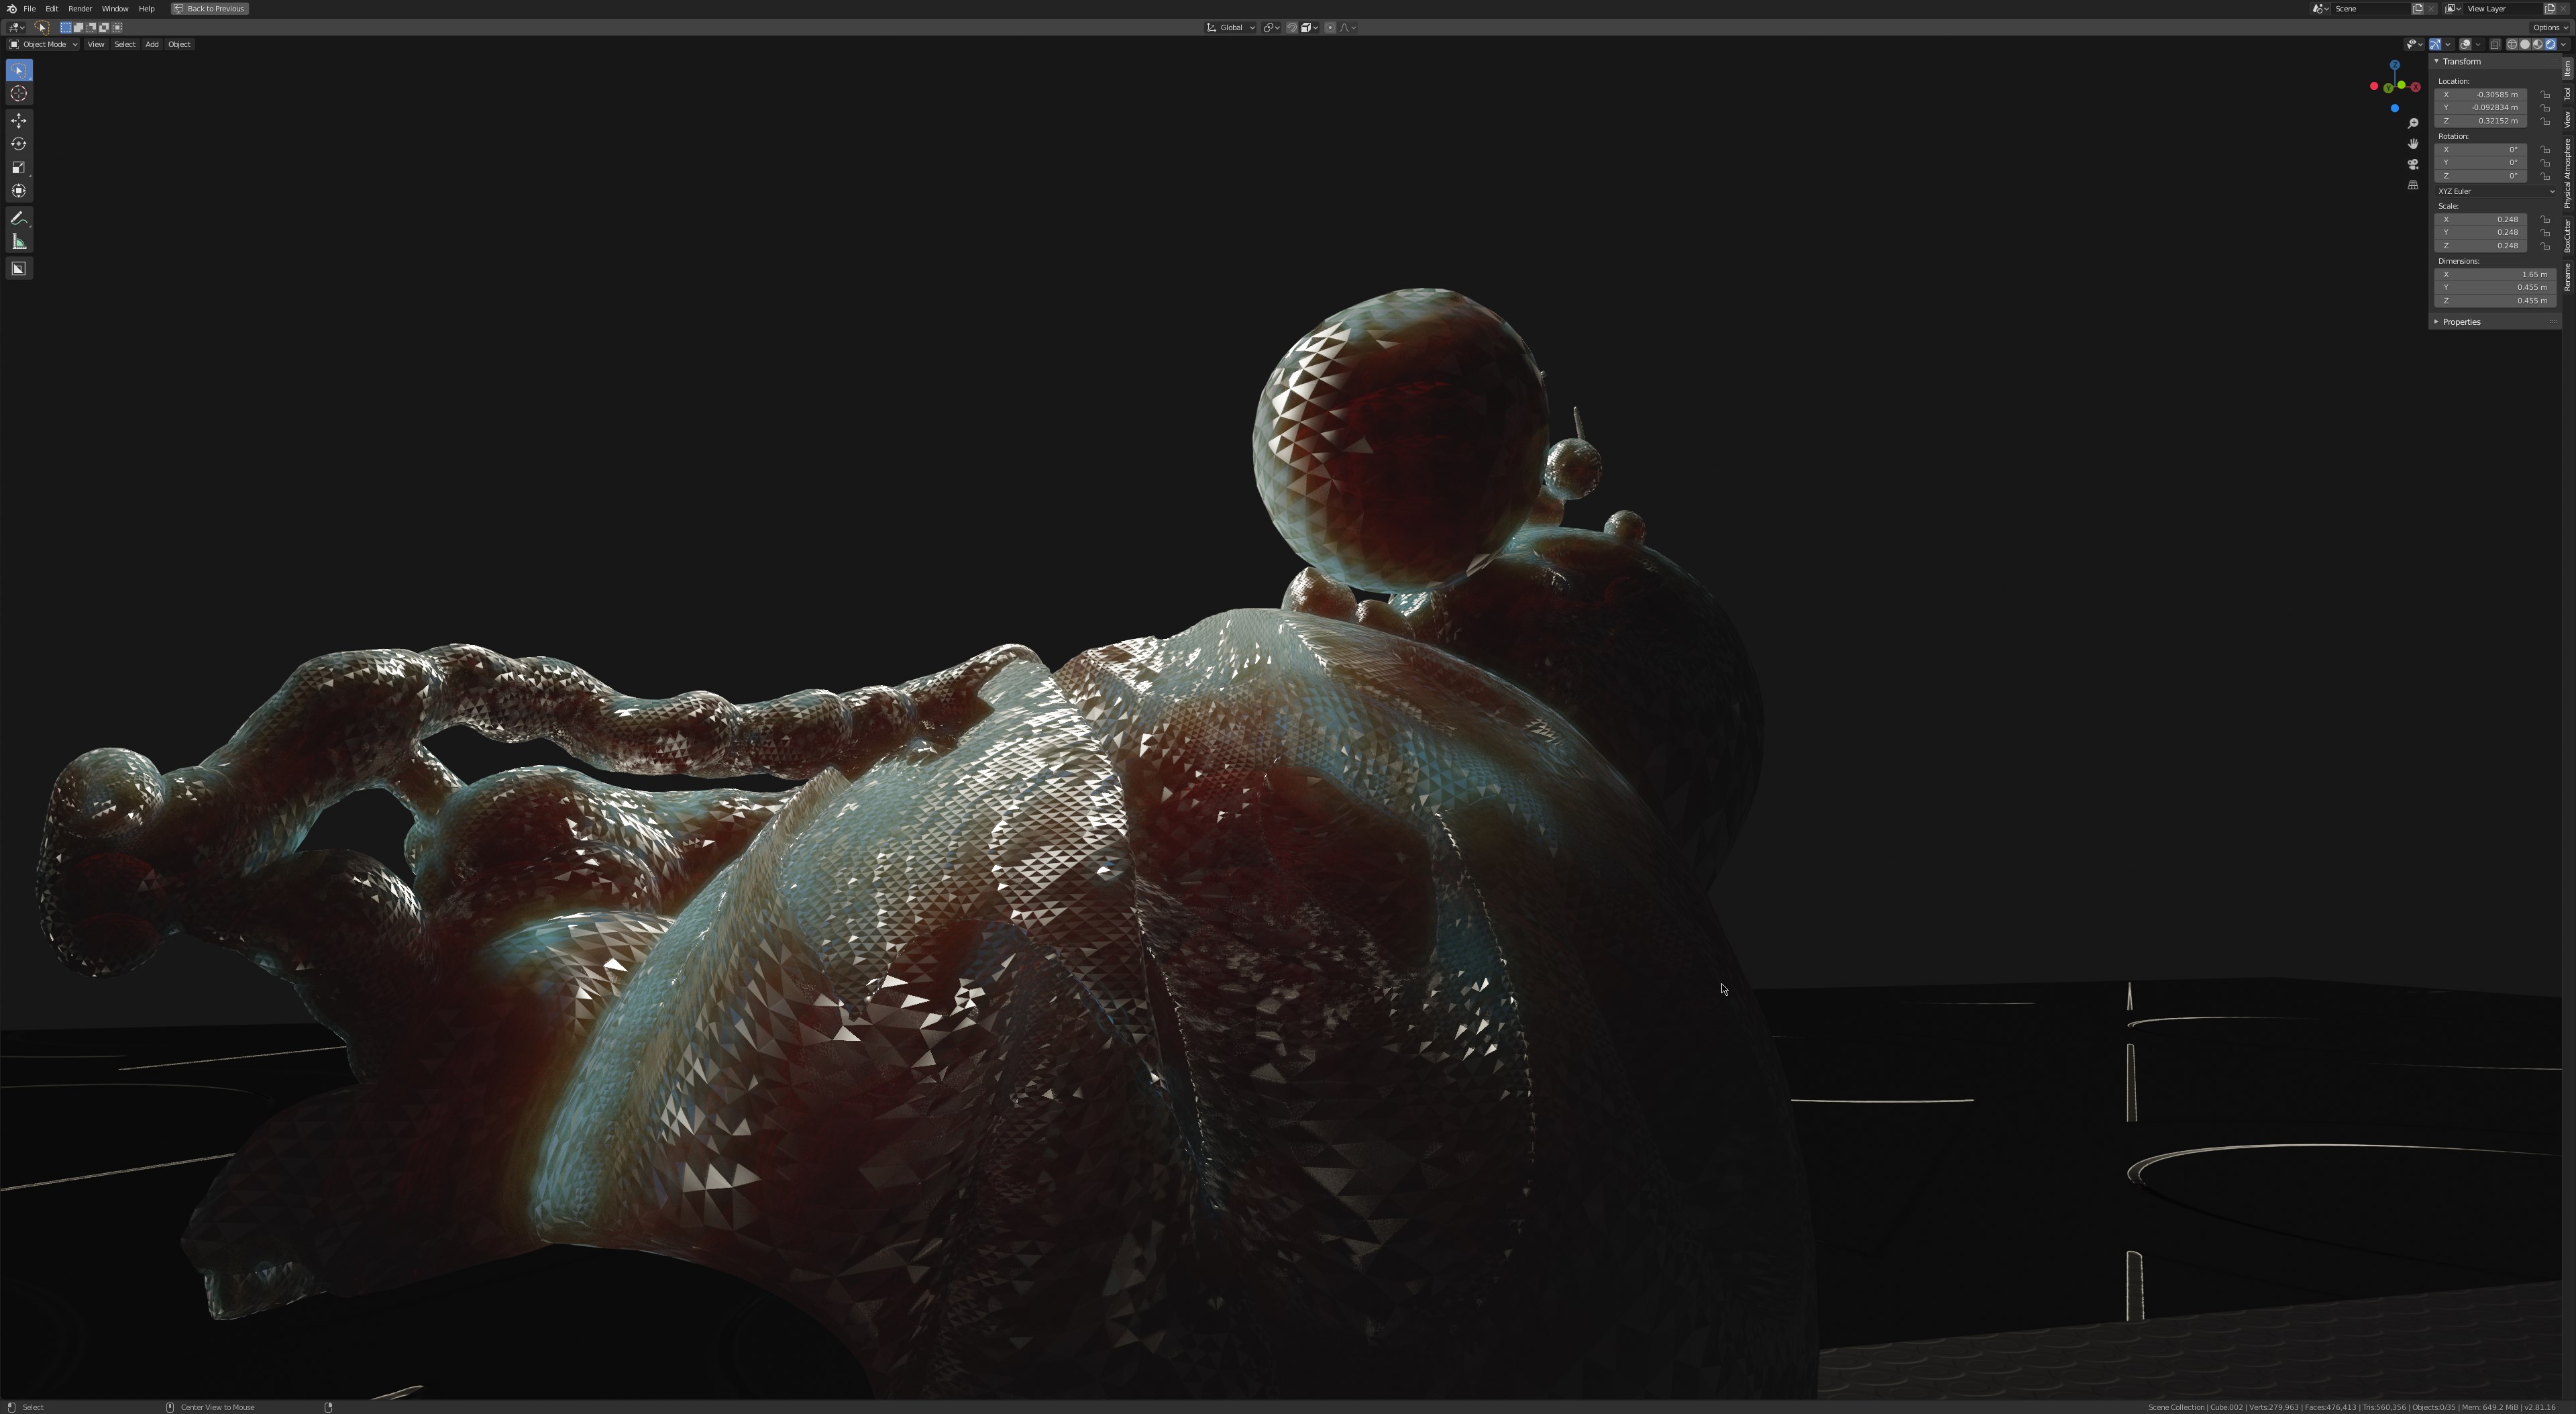
Task: Lock the Rotation Z value
Action: [x=2545, y=176]
